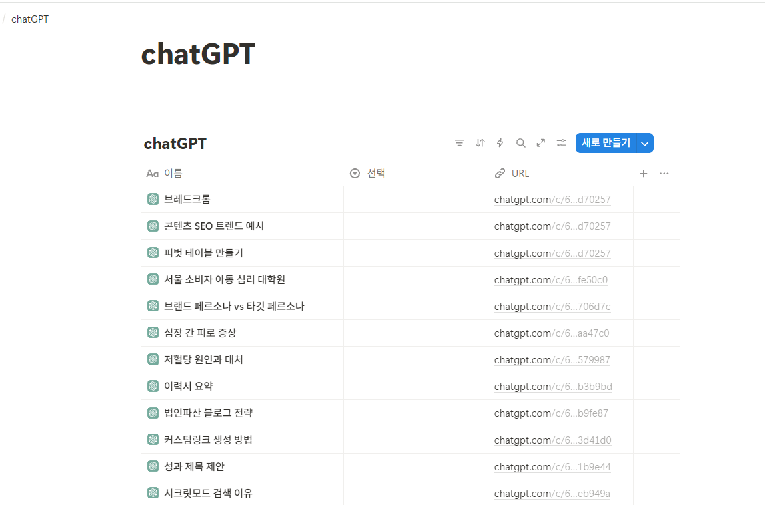Viewport: 765px width, 505px height.
Task: Open filter options for the database
Action: (x=460, y=142)
